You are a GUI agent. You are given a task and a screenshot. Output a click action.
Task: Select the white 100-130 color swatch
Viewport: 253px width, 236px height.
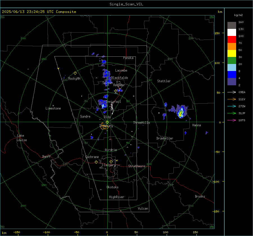[232, 33]
